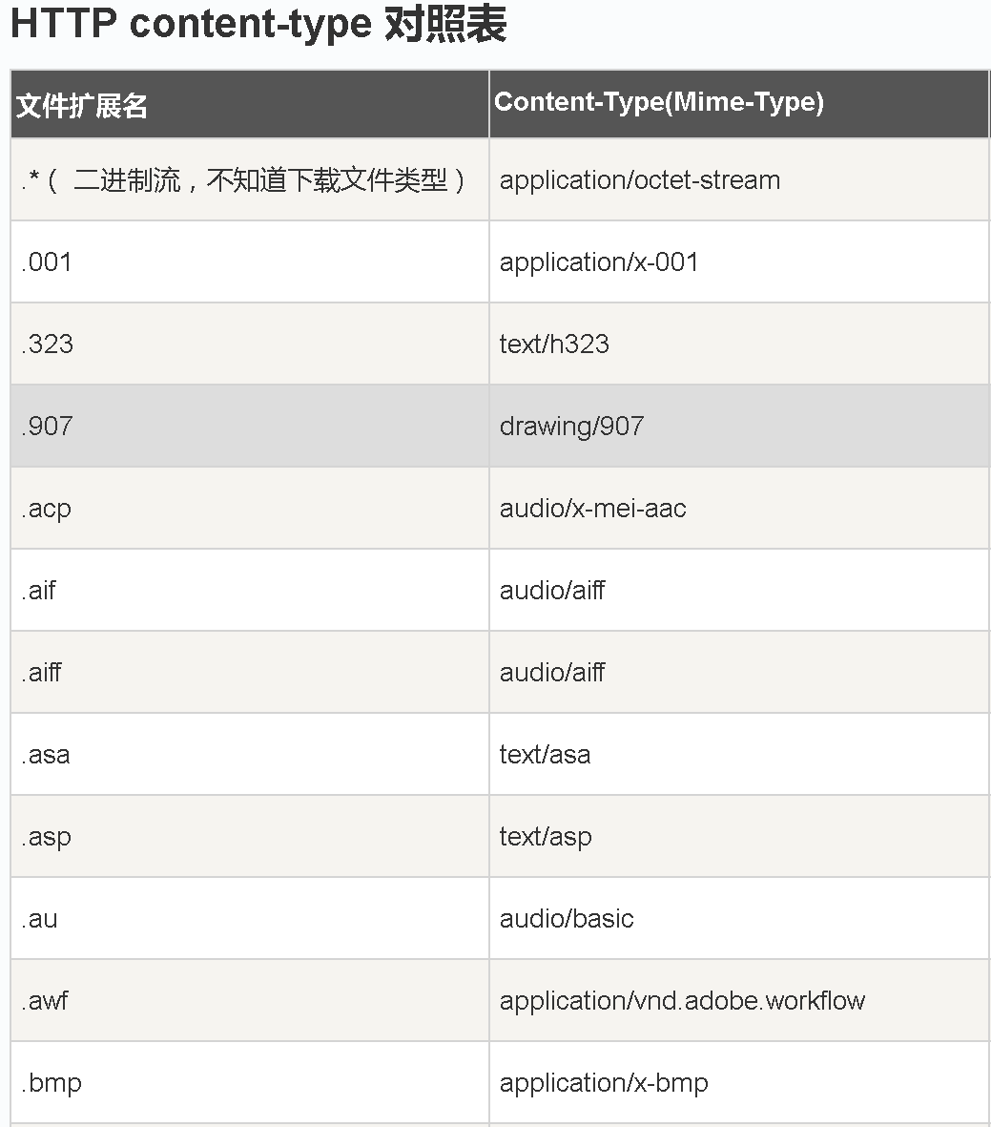Screen dimensions: 991x1127
Task: Select the text/h323 cell
Action: (739, 344)
